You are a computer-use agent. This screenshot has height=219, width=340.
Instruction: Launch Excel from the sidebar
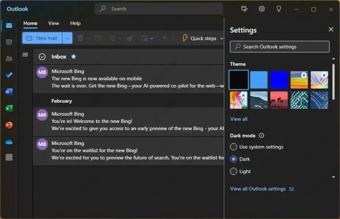9,108
